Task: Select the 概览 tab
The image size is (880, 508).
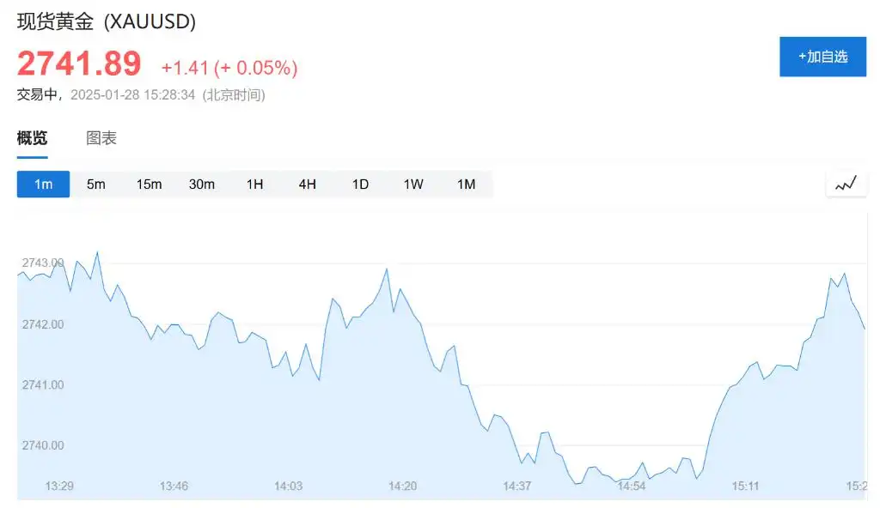Action: 32,138
